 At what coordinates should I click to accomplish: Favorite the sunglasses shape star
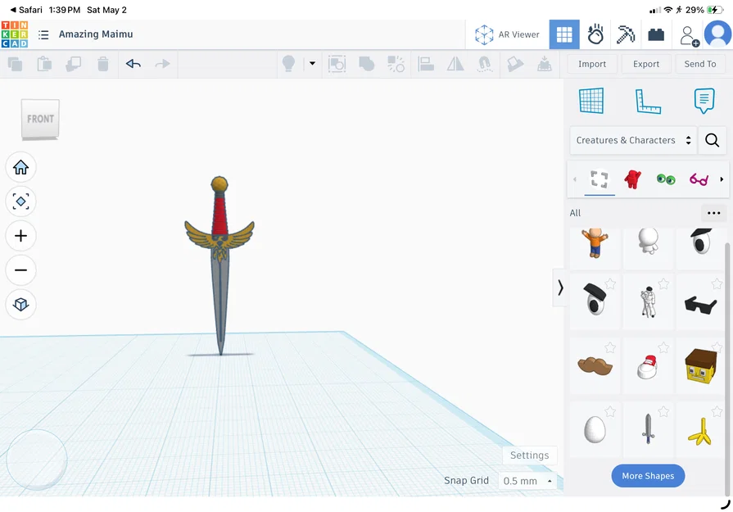(717, 283)
